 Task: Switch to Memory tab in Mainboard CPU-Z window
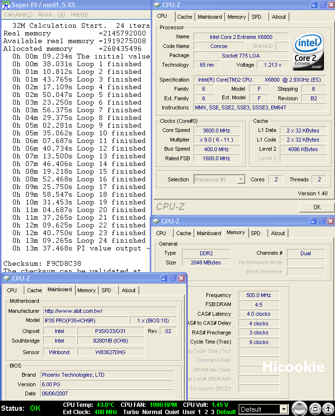pyautogui.click(x=86, y=290)
